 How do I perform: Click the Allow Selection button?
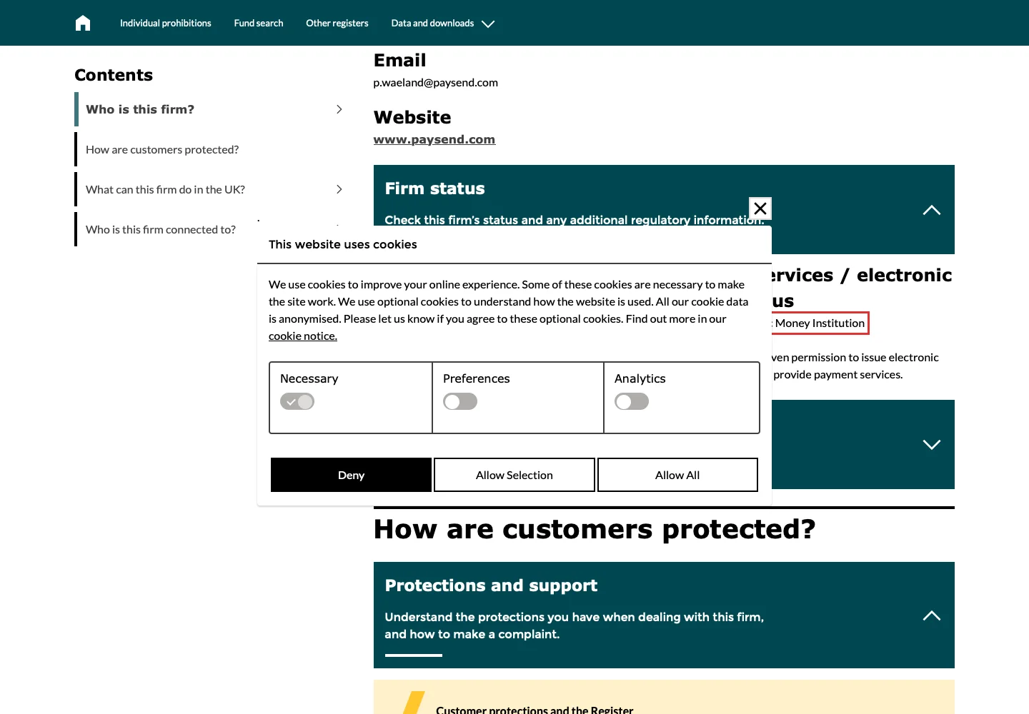(514, 475)
